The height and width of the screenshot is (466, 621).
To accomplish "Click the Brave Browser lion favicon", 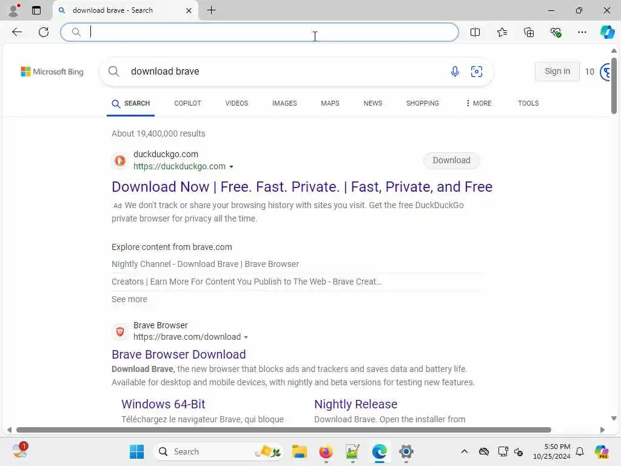I will [120, 332].
